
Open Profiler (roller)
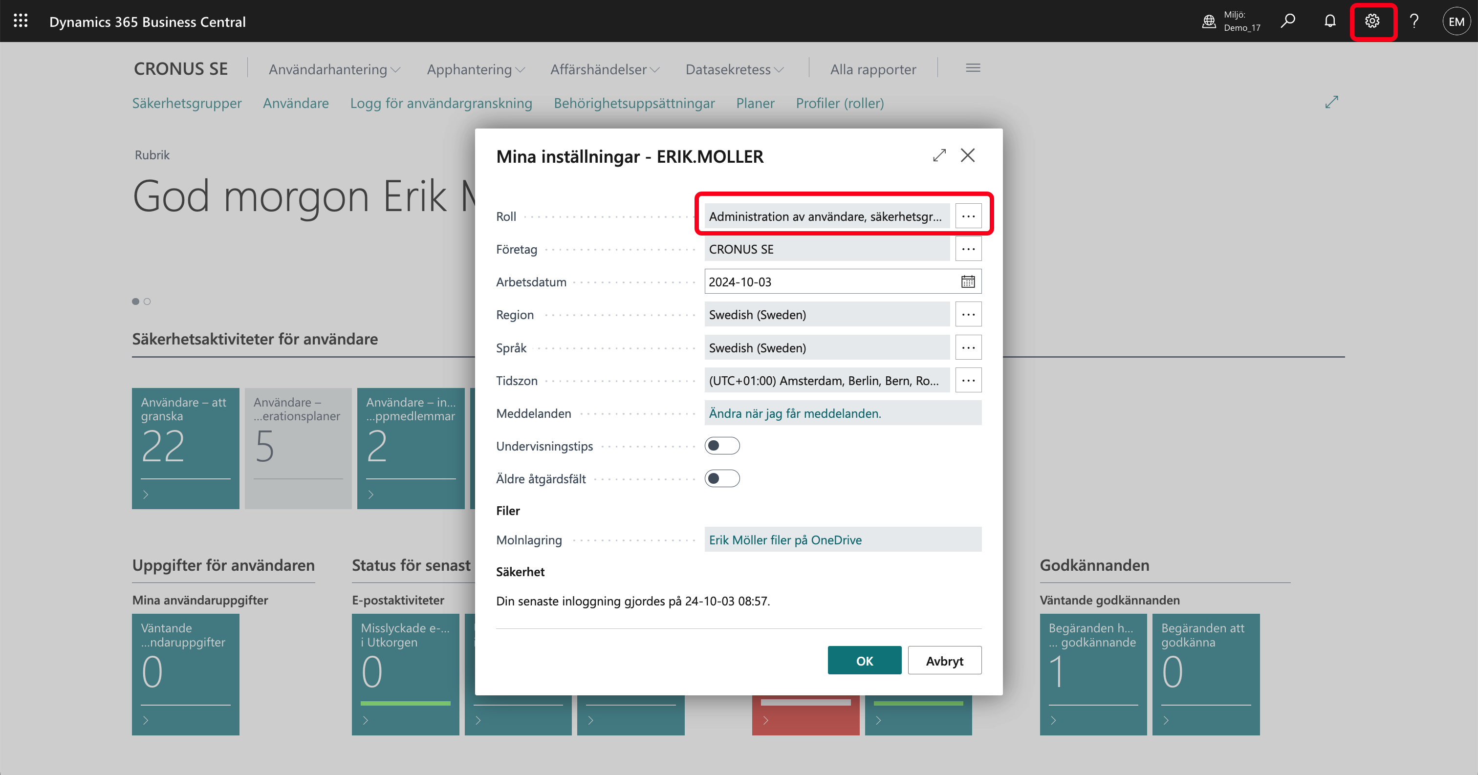click(x=839, y=103)
